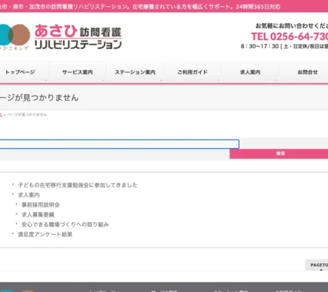This screenshot has width=328, height=292.
Task: Open the 求人募集要綱 link
Action: pyautogui.click(x=38, y=215)
